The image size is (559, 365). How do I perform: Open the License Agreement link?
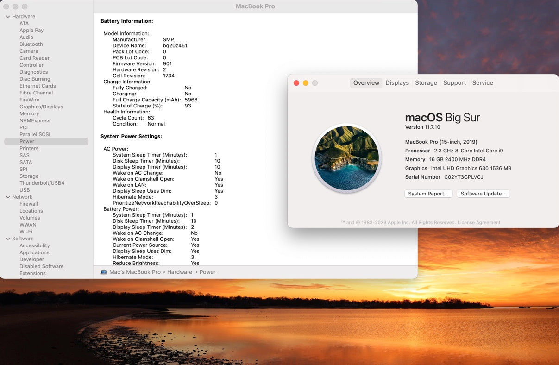coord(479,223)
